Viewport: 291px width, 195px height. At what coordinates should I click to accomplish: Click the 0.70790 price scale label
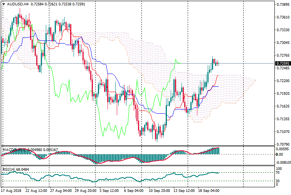(283, 145)
